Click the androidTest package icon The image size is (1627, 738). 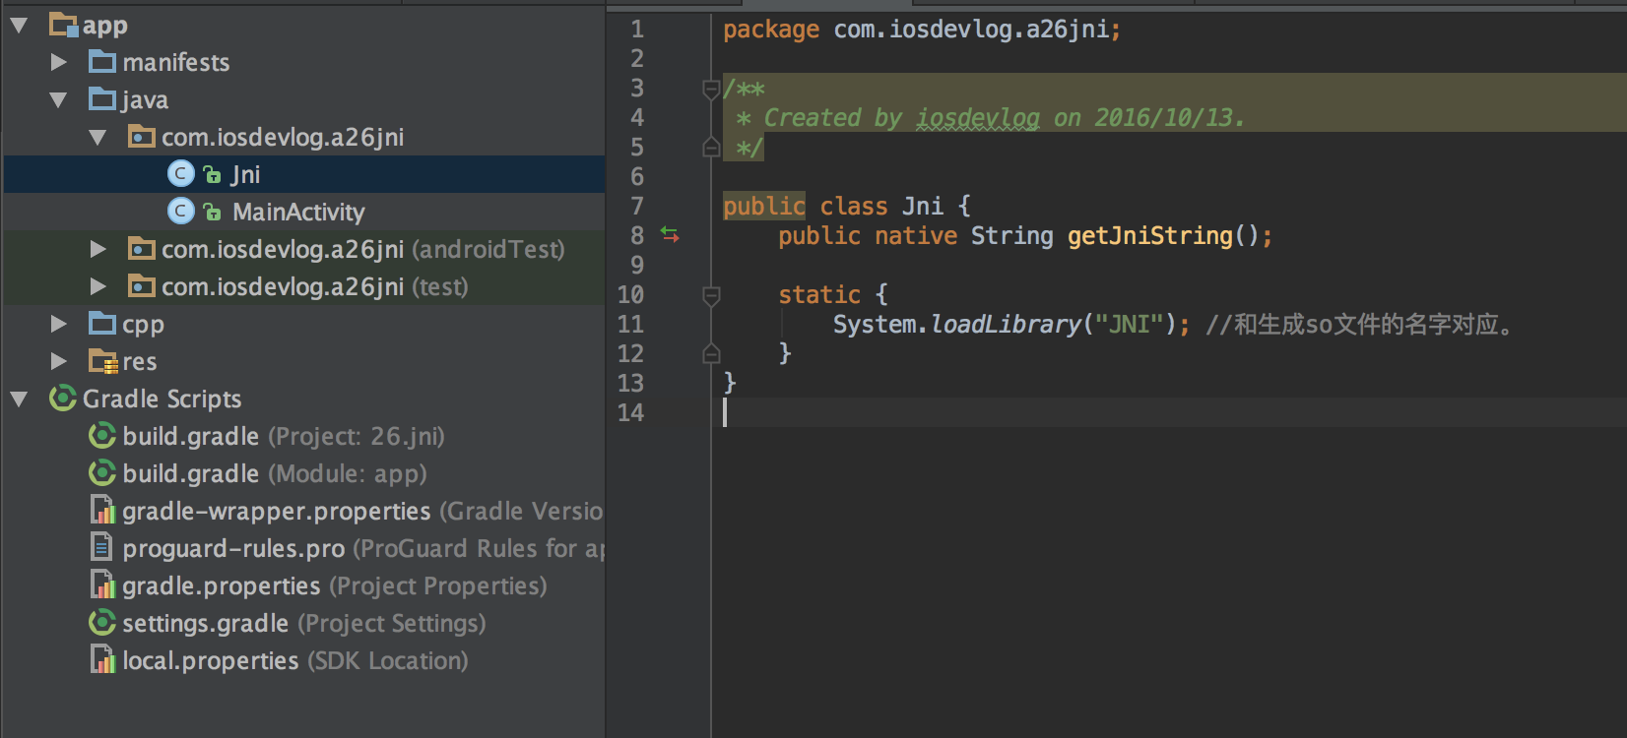(142, 249)
